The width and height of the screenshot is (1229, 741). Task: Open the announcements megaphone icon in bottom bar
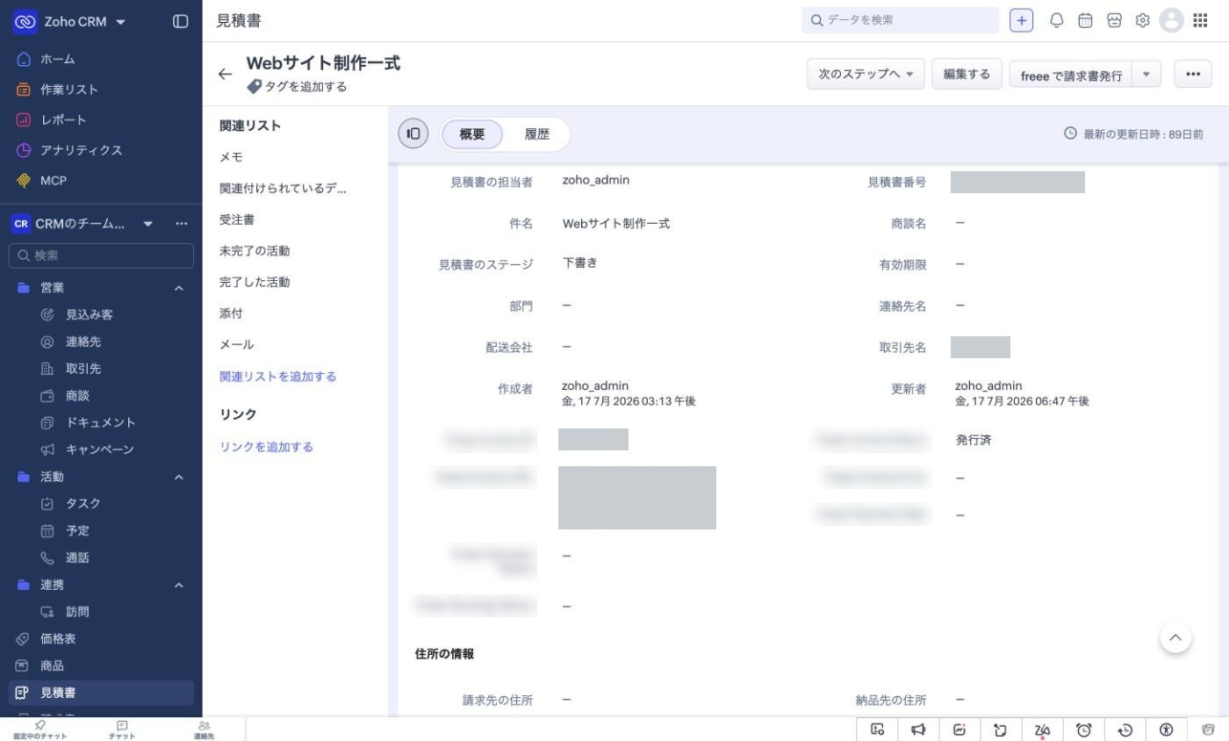pyautogui.click(x=918, y=730)
